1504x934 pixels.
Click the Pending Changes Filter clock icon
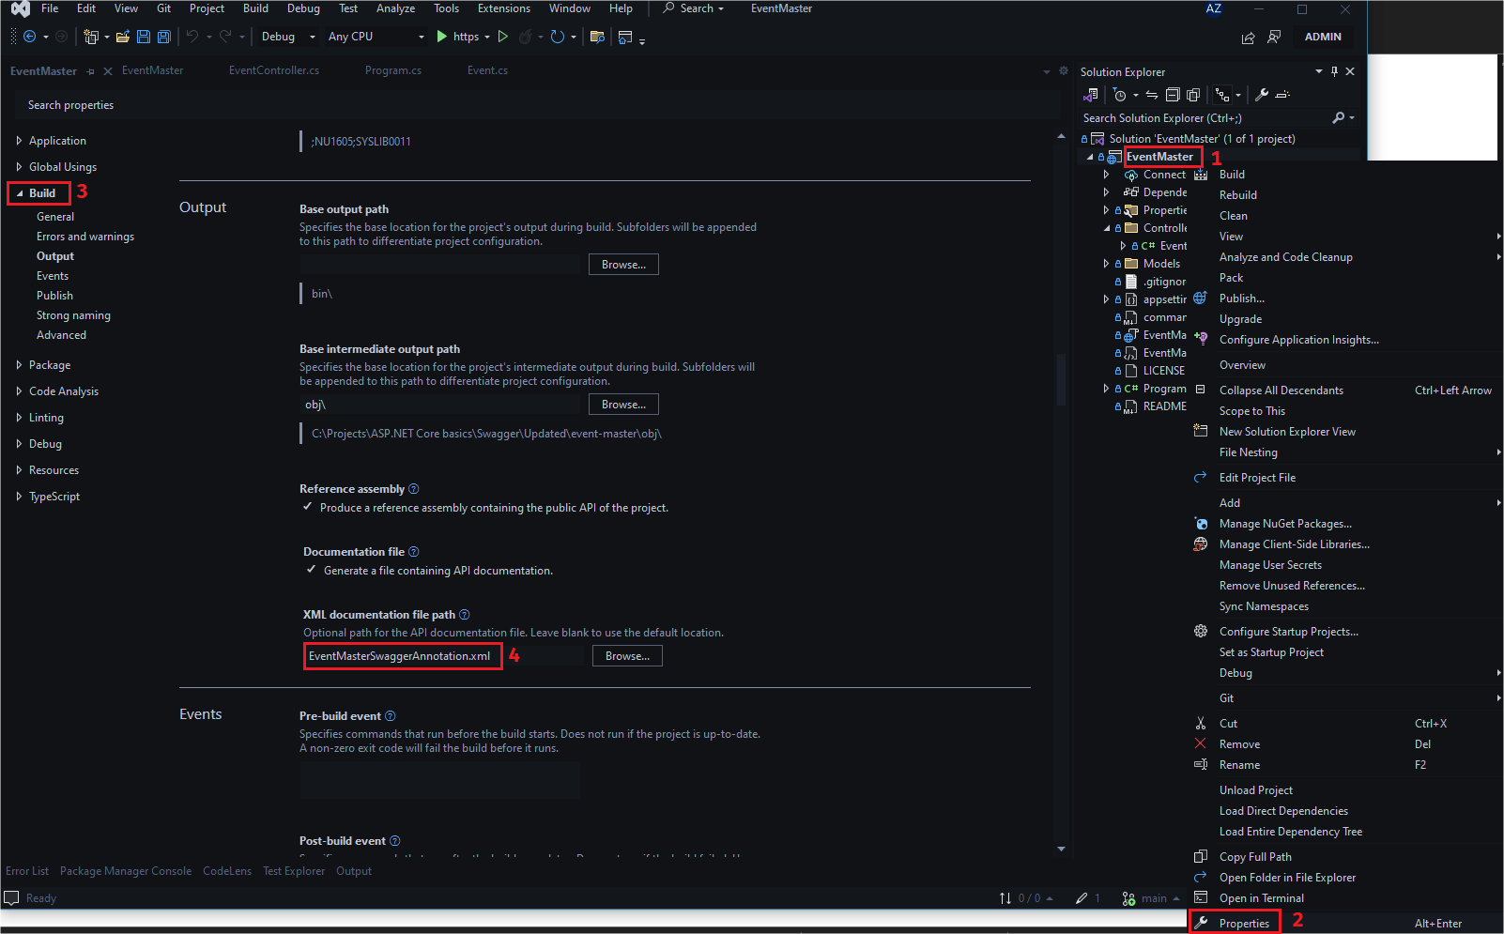pos(1119,95)
